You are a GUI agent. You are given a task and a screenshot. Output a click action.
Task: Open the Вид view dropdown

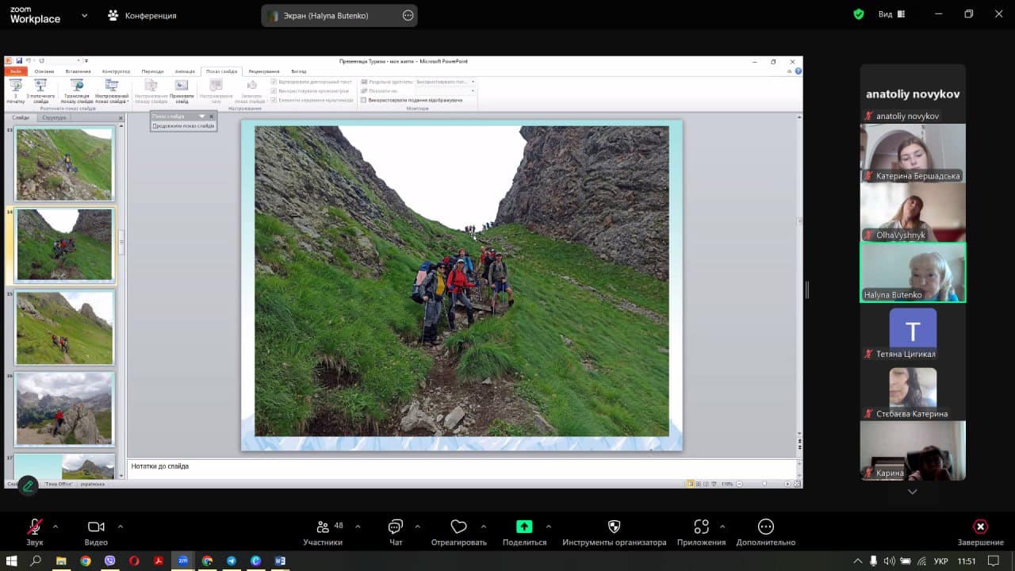tap(892, 14)
